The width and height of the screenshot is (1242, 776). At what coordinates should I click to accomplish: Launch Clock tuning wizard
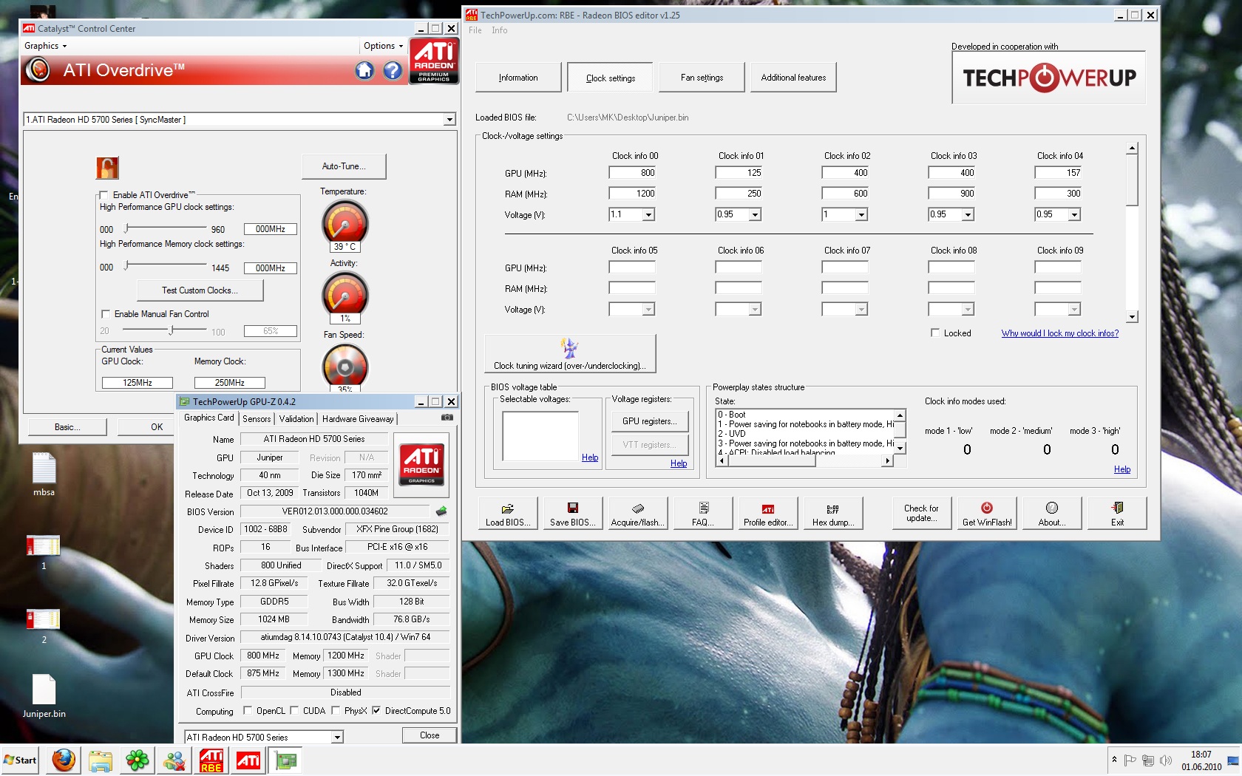click(x=569, y=354)
